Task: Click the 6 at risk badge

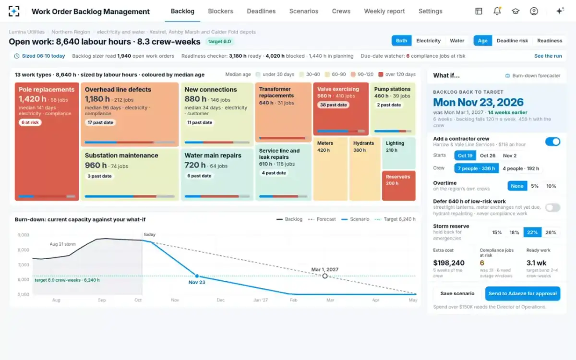Action: point(30,122)
